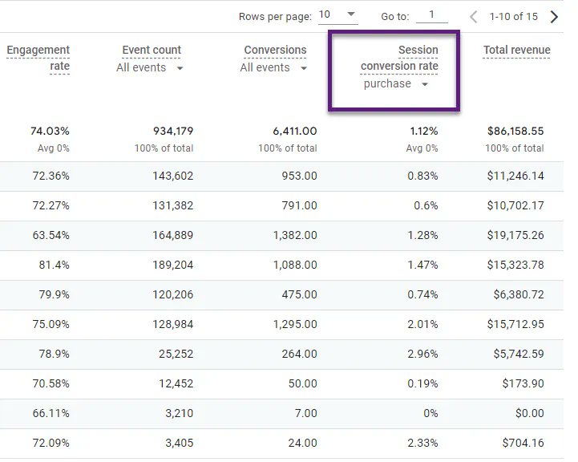The width and height of the screenshot is (578, 462).
Task: Select conversions cell 791.00
Action: pos(299,205)
